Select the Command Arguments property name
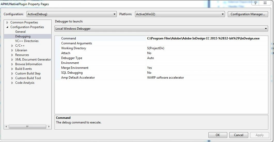The height and width of the screenshot is (142, 274). click(x=76, y=43)
